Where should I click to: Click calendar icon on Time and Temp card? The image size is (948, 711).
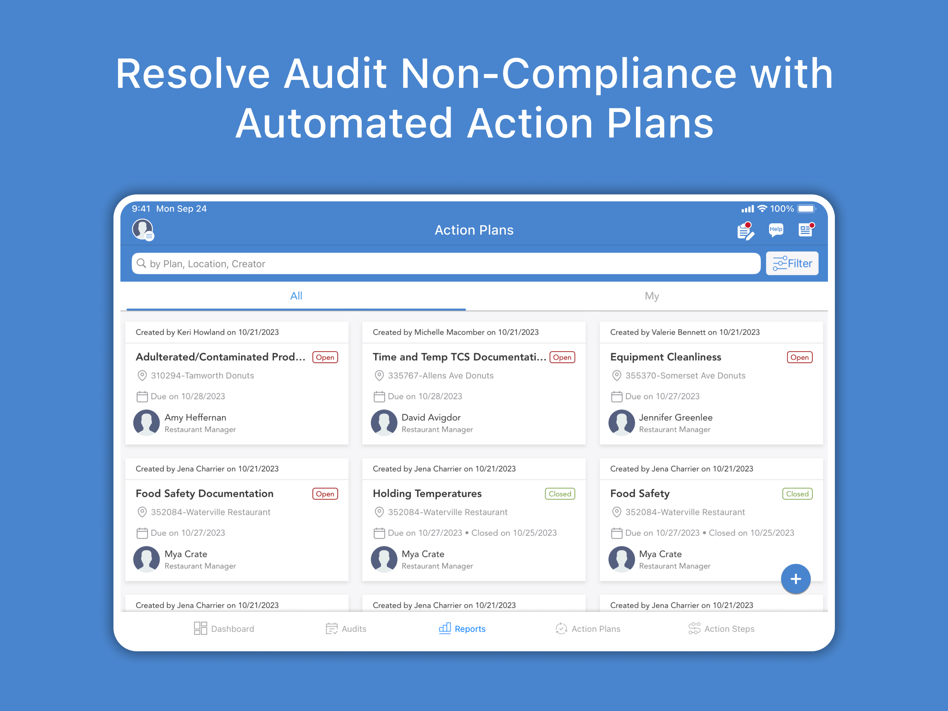click(x=379, y=397)
